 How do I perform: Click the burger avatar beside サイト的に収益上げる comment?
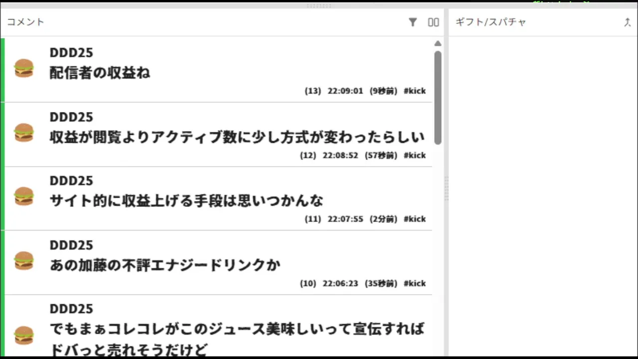[x=24, y=196]
